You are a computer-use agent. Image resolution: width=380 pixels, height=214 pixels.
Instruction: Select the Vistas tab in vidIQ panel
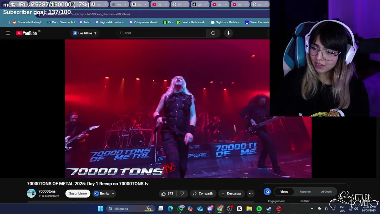tap(284, 192)
